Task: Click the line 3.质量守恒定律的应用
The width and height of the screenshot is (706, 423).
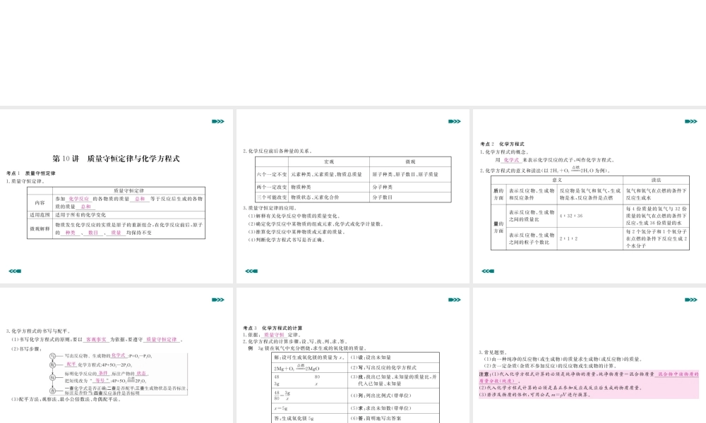Action: (x=270, y=208)
